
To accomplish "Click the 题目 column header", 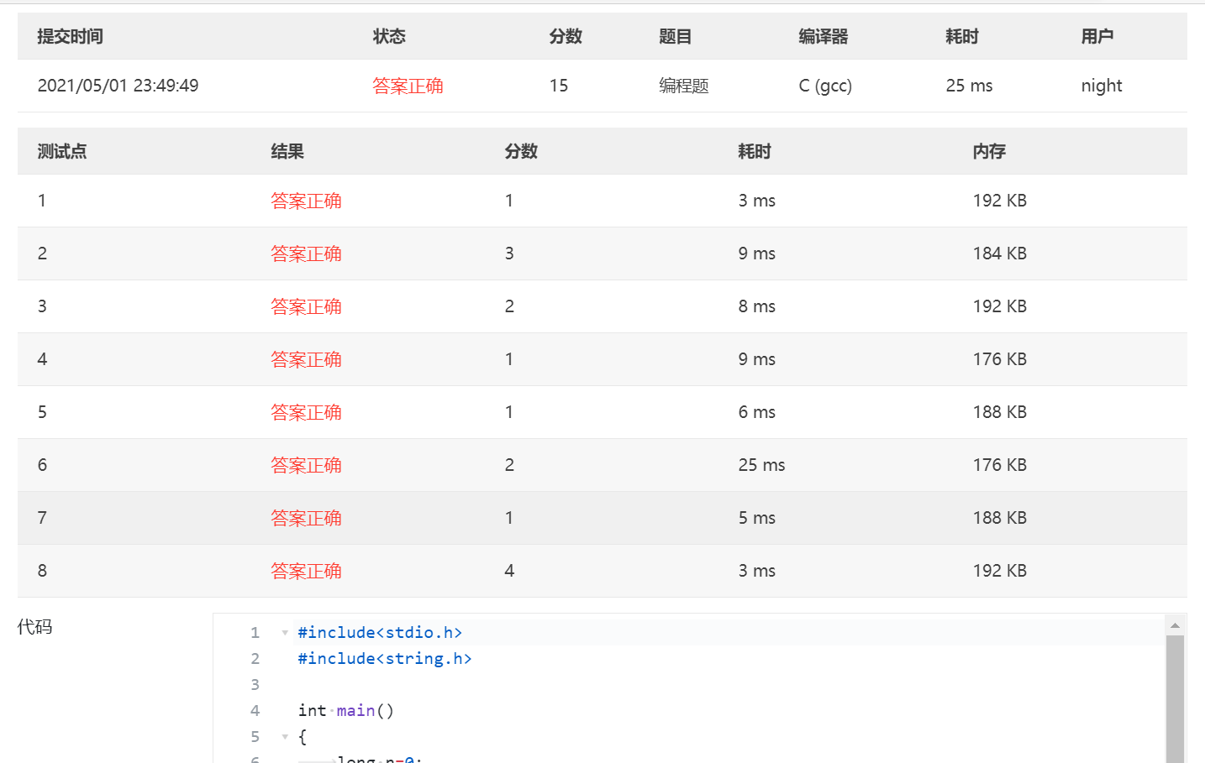I will (x=676, y=36).
